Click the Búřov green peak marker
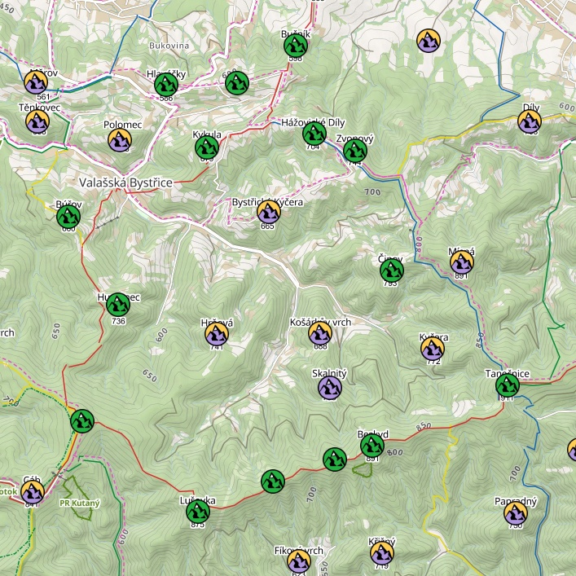Image resolution: width=576 pixels, height=576 pixels. (68, 217)
